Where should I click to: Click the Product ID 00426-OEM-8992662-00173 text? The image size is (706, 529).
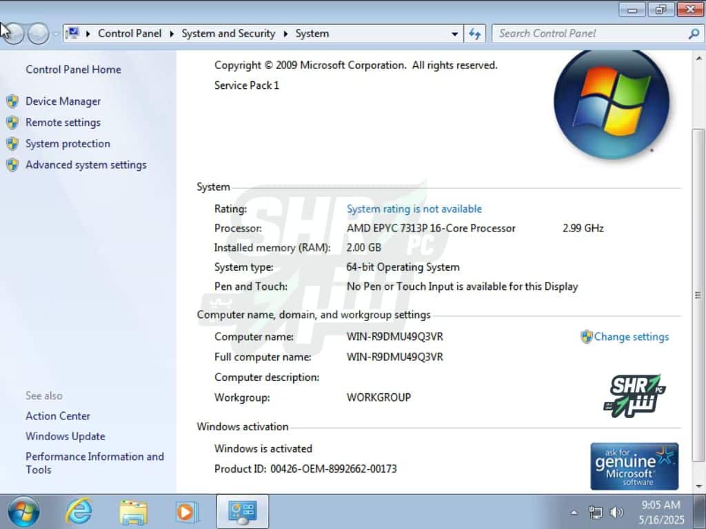pyautogui.click(x=305, y=468)
